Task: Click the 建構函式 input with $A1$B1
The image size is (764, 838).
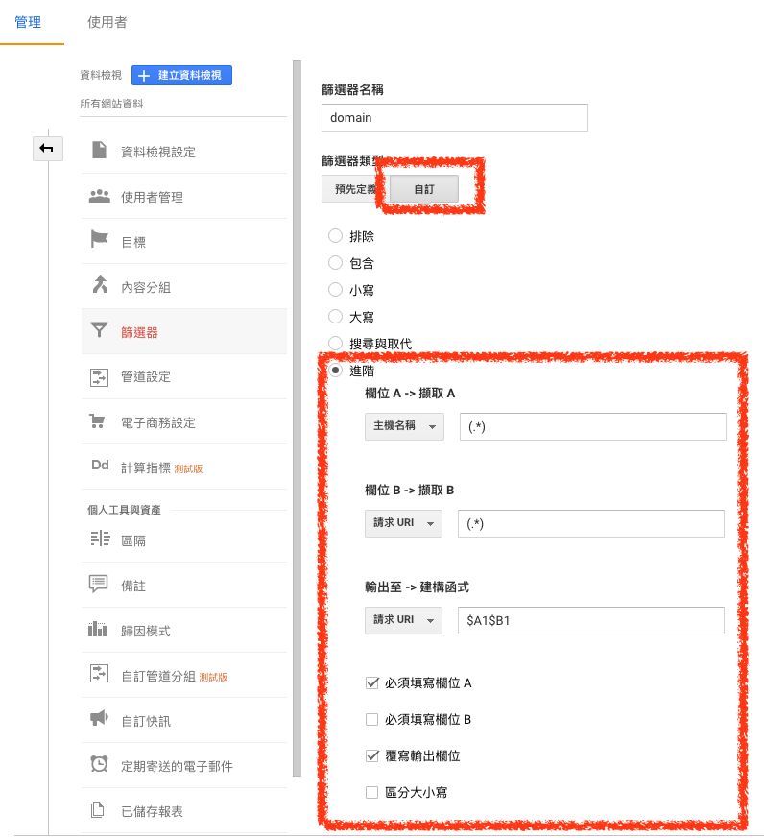Action: (x=591, y=620)
